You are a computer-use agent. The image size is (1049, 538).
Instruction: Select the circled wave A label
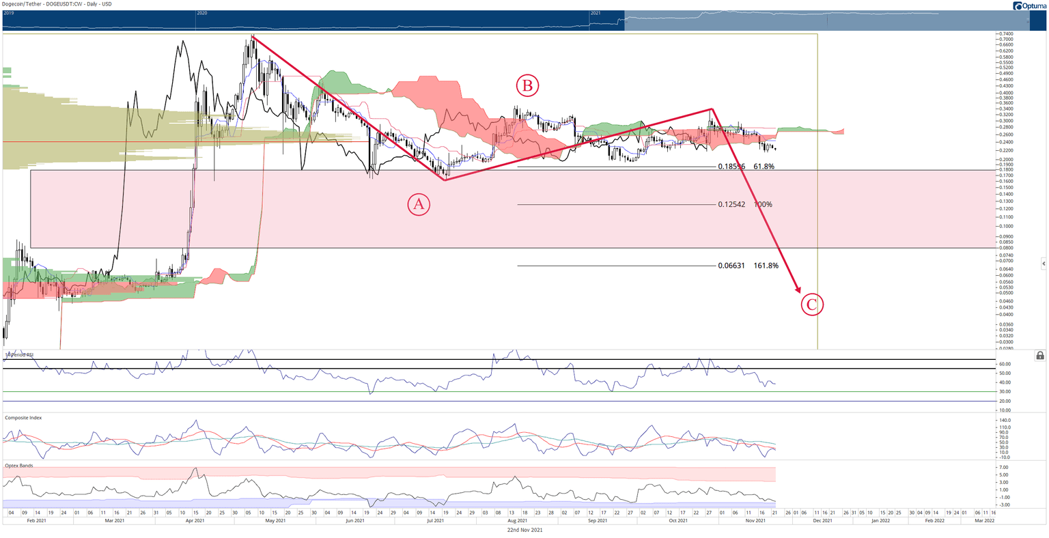click(419, 203)
